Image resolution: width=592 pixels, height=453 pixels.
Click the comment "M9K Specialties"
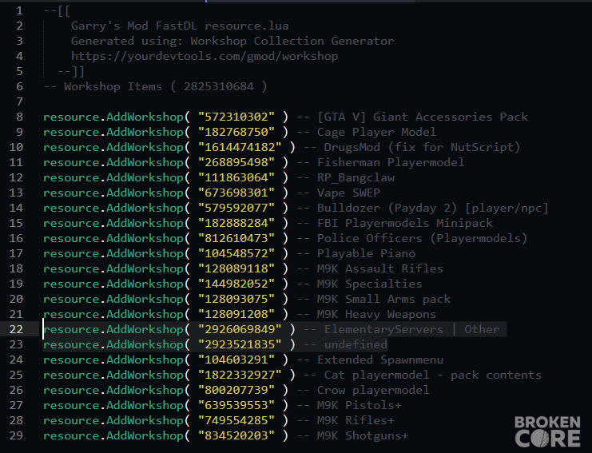pos(370,284)
